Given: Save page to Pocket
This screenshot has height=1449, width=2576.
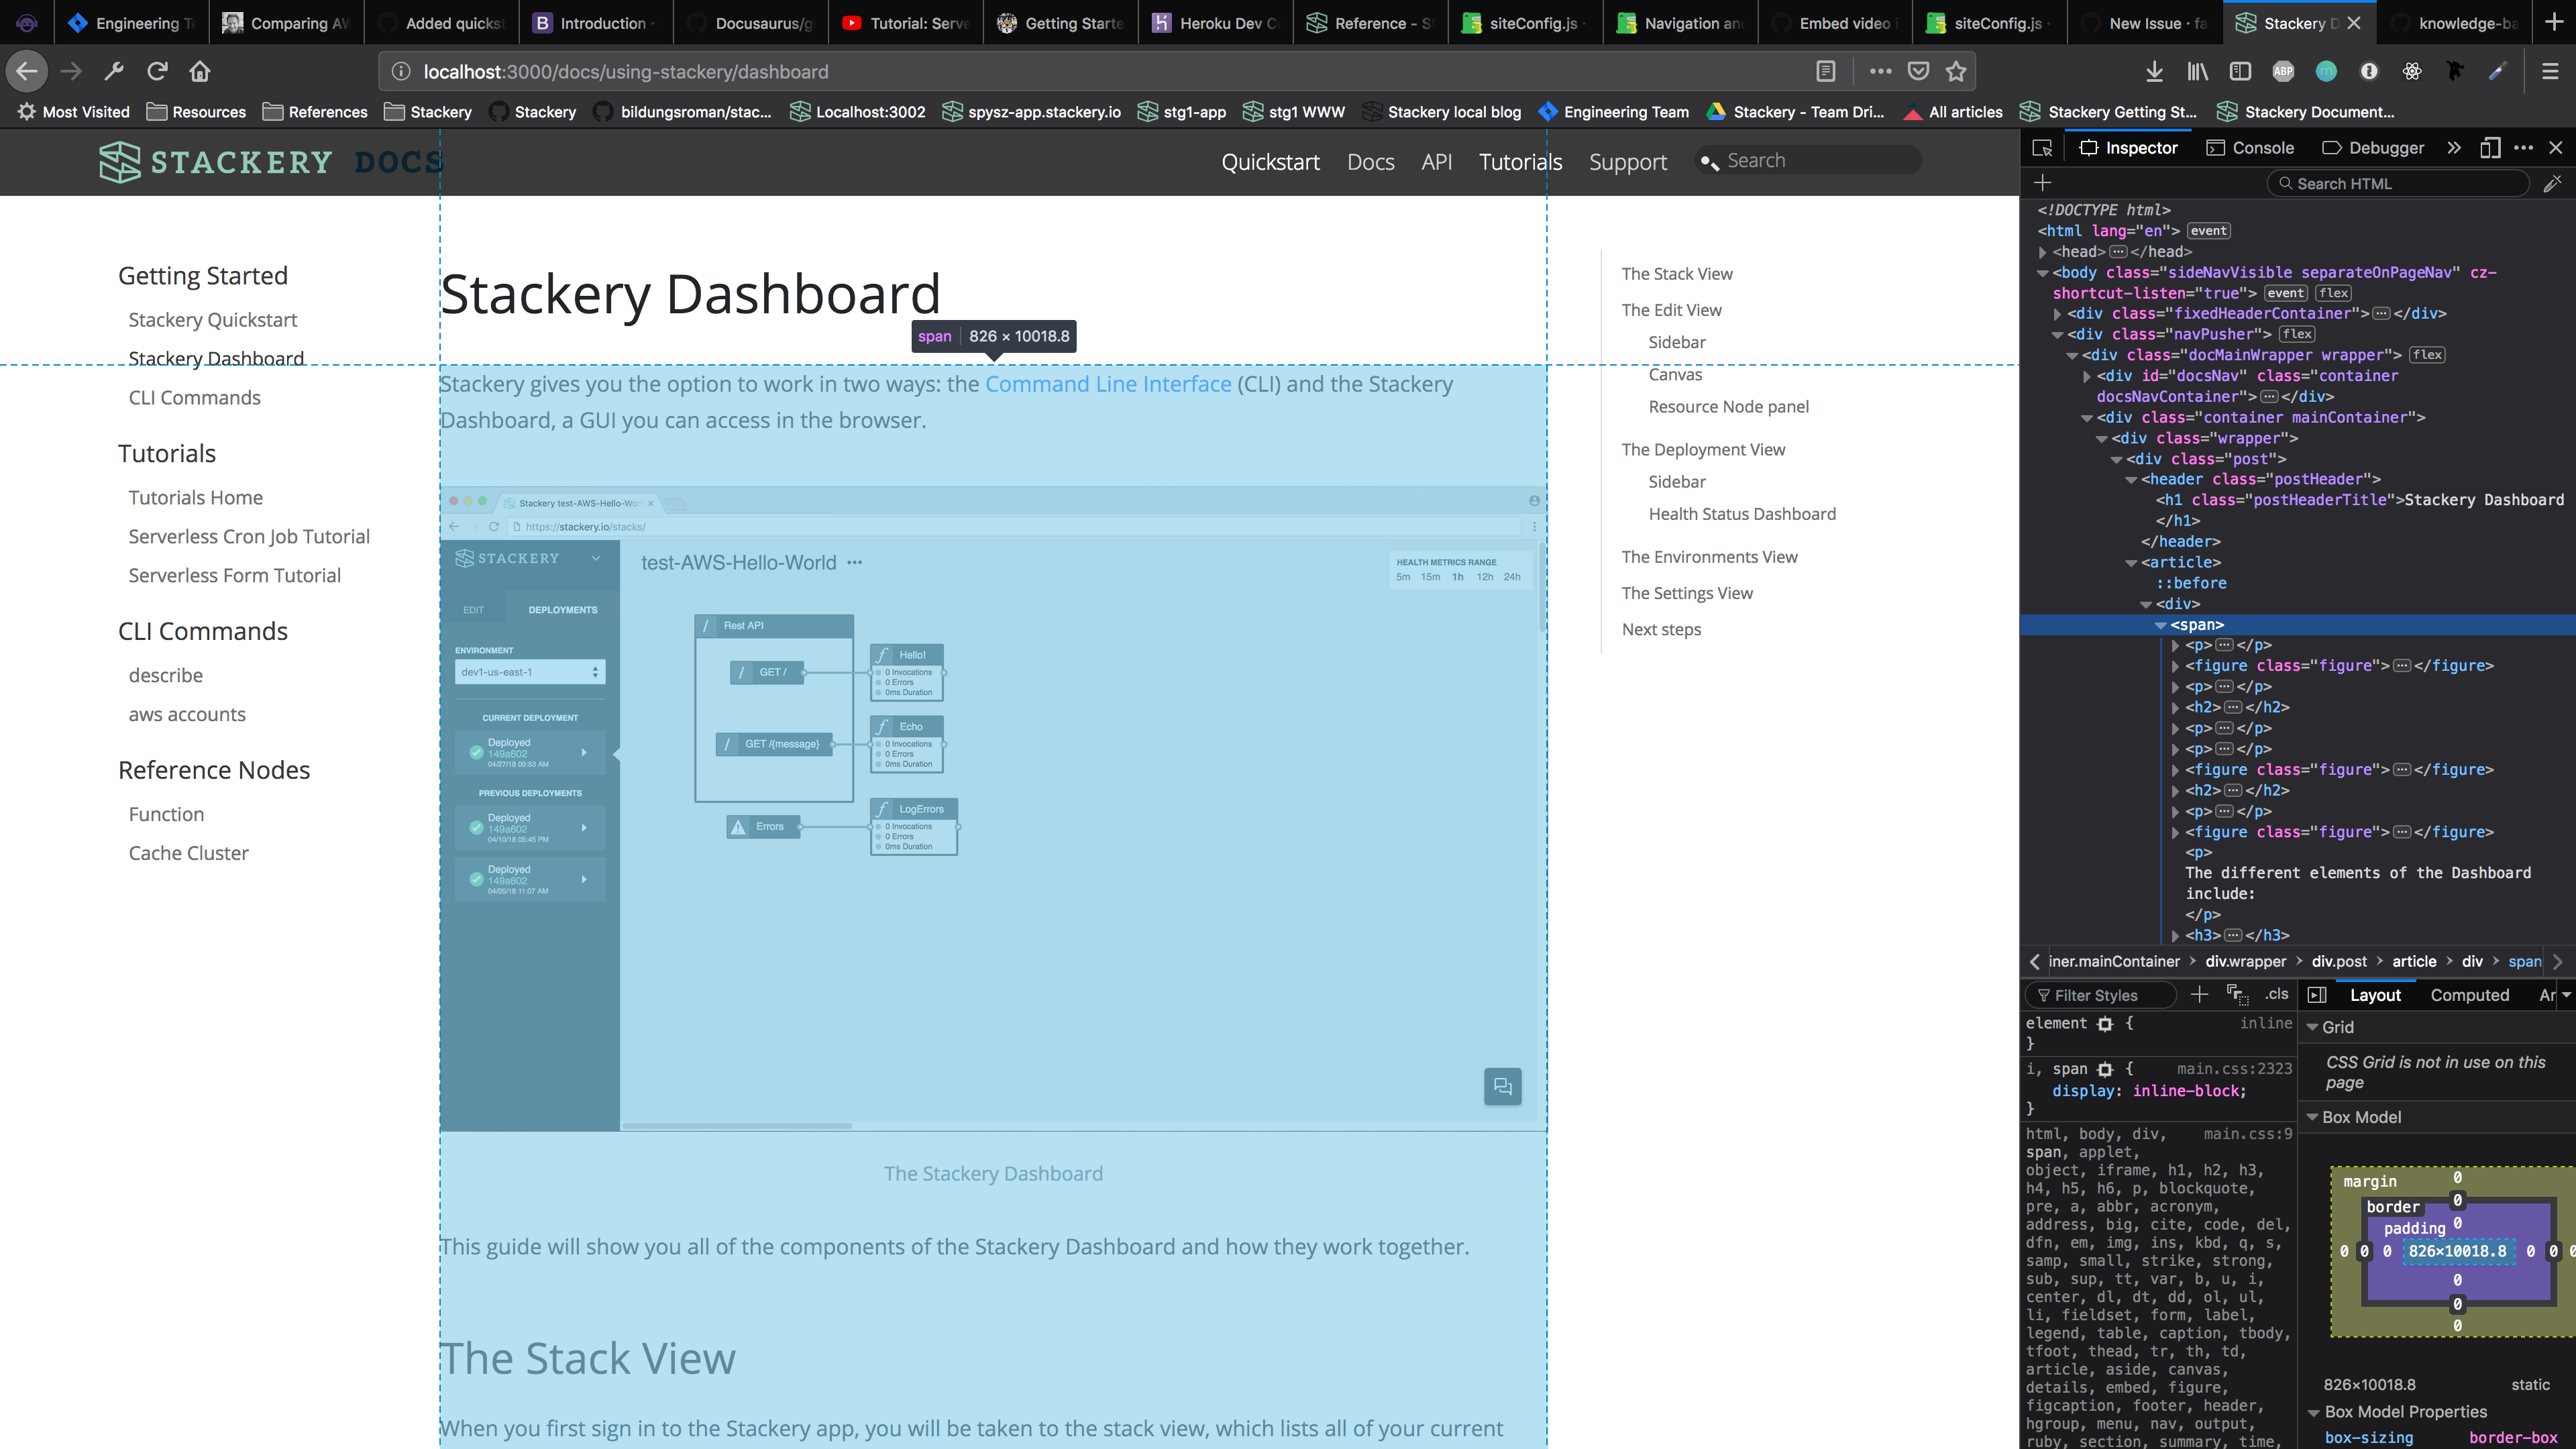Looking at the screenshot, I should point(1918,71).
